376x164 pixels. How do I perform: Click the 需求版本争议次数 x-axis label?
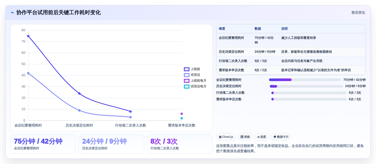tap(182, 125)
